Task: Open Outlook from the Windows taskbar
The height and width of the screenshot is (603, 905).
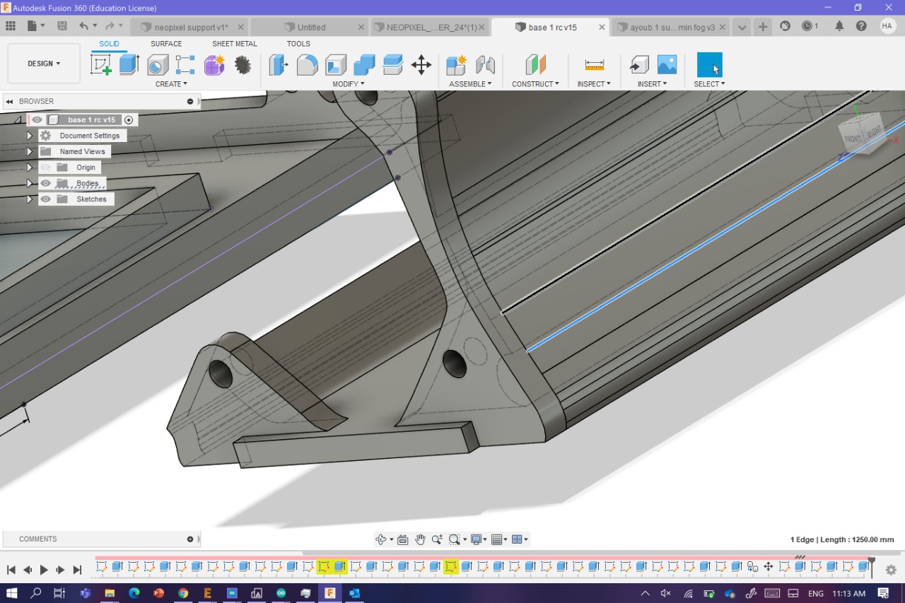Action: (354, 593)
